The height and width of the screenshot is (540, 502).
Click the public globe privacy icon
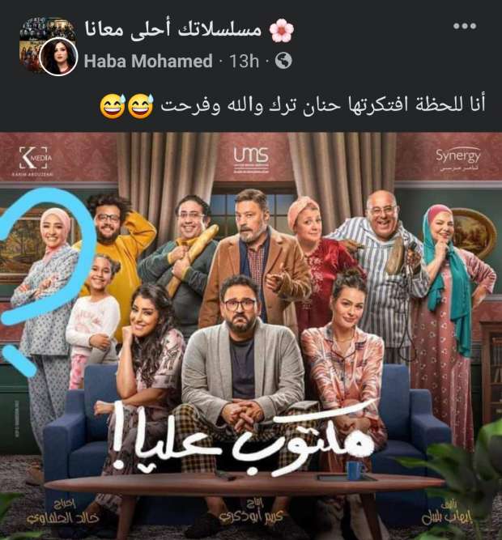click(283, 61)
